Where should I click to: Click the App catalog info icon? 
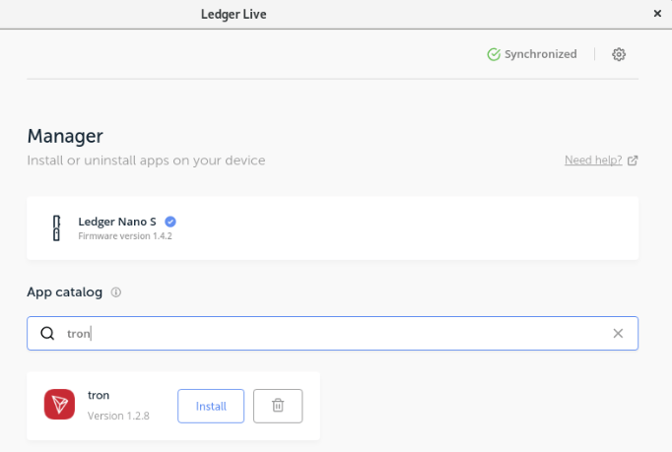pos(115,292)
